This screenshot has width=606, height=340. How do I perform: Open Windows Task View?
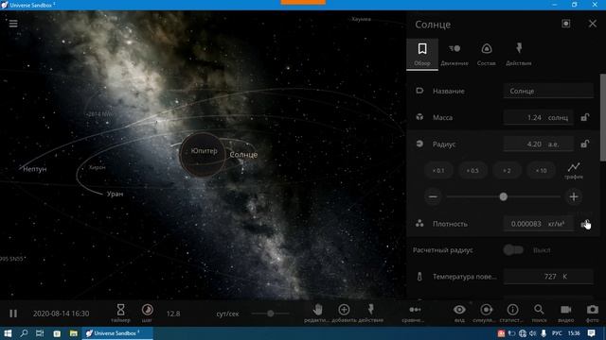40,333
